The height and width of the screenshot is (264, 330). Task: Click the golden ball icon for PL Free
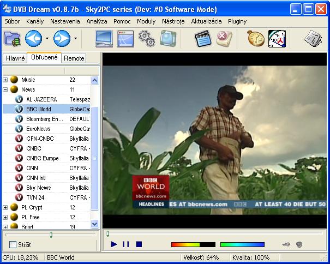[14, 217]
